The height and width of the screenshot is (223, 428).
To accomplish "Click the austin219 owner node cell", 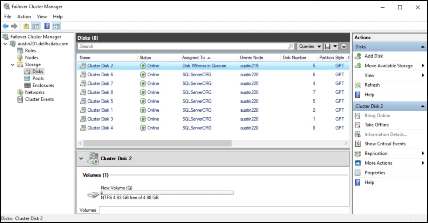I will (x=249, y=66).
